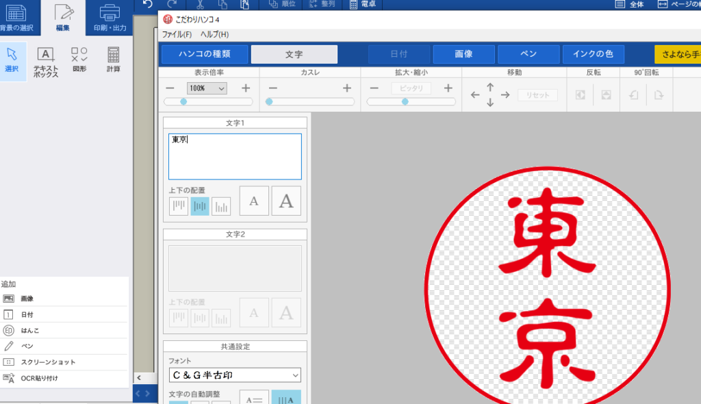The width and height of the screenshot is (701, 404).
Task: Select bottom alignment for 文字1 上下の配置
Action: point(221,205)
